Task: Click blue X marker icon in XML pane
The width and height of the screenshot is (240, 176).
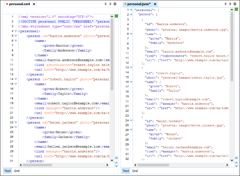Action: tap(116, 158)
